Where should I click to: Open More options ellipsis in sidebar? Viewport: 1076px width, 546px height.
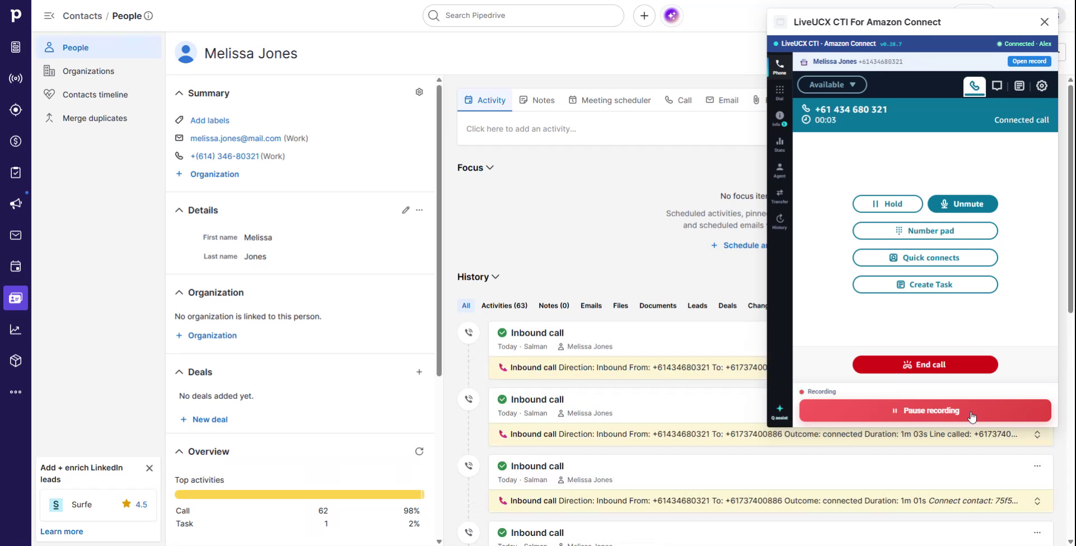[16, 392]
